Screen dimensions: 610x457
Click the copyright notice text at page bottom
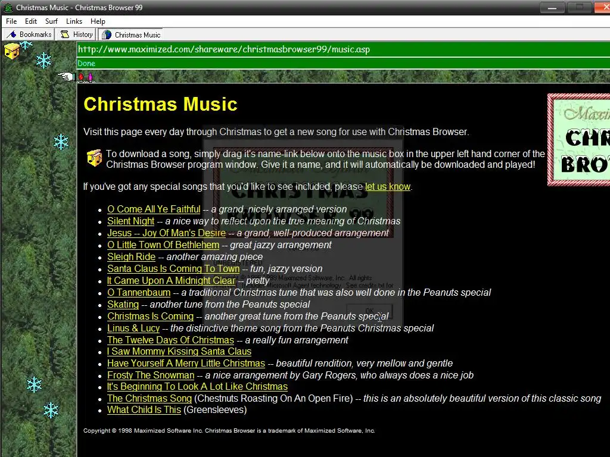229,431
